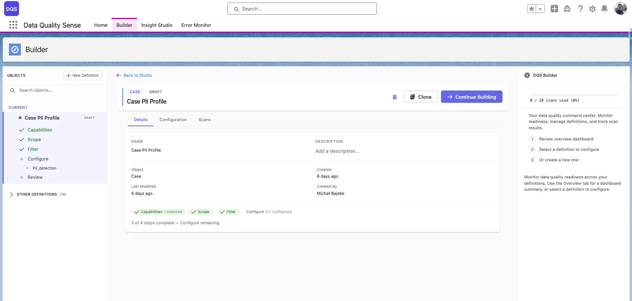Image resolution: width=632 pixels, height=301 pixels.
Task: Open the Error Monitor tab
Action: point(196,25)
